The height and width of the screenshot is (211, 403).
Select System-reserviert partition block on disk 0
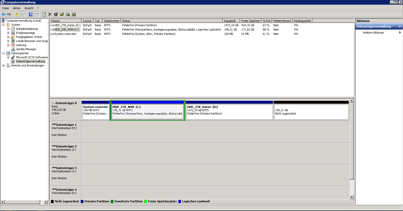point(95,110)
